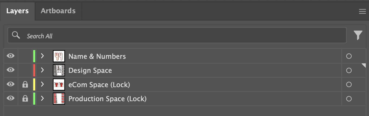This screenshot has height=116, width=369.
Task: Expand the Production Space (Lock) layer
Action: (42, 98)
